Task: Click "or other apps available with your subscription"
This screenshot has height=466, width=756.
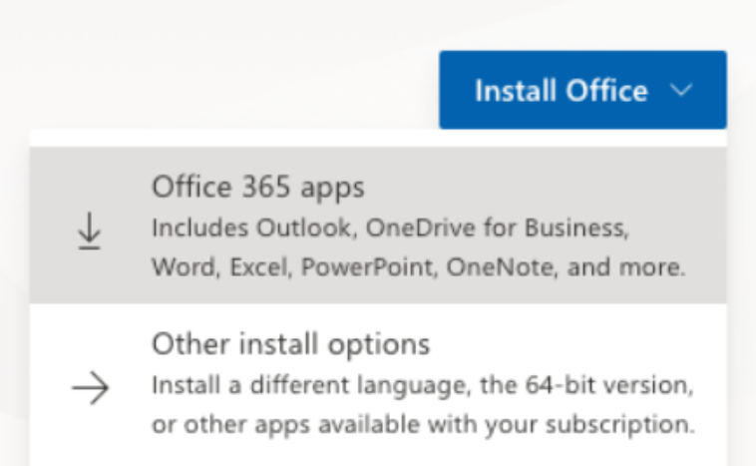Action: click(422, 423)
